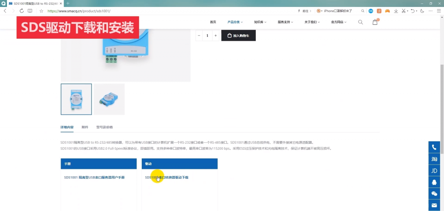Open the JD store side icon
The image size is (444, 211).
434,171
